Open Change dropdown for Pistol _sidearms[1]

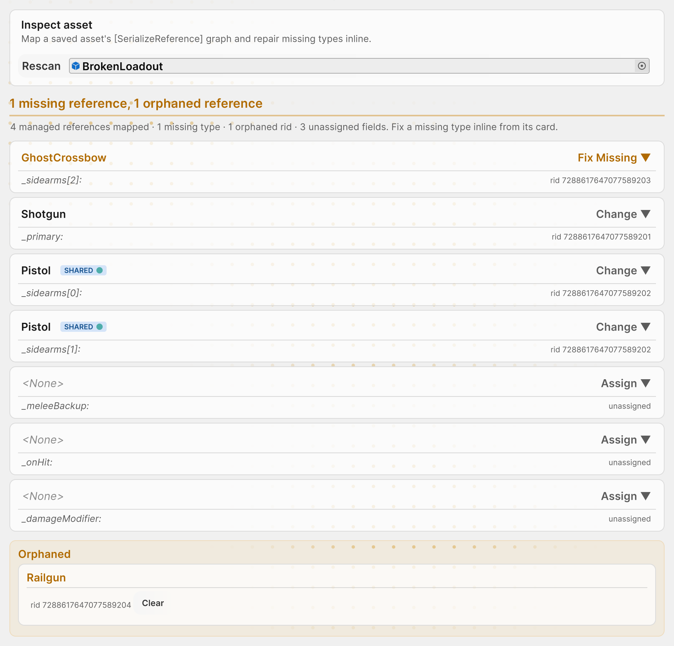tap(623, 327)
